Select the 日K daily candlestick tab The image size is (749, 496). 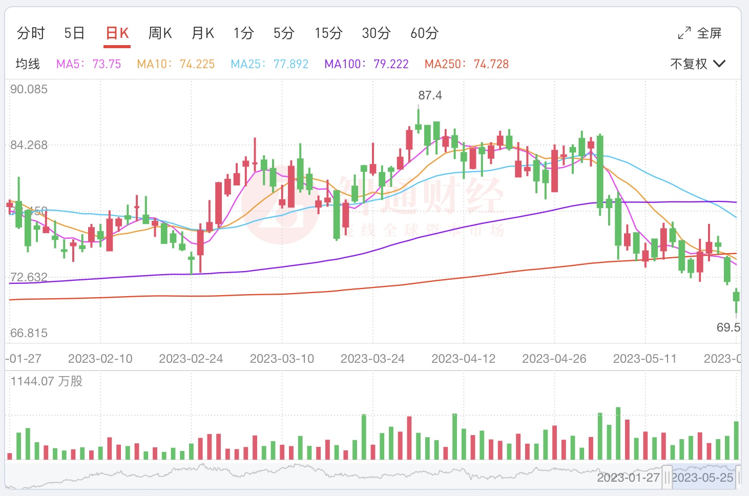coord(117,33)
